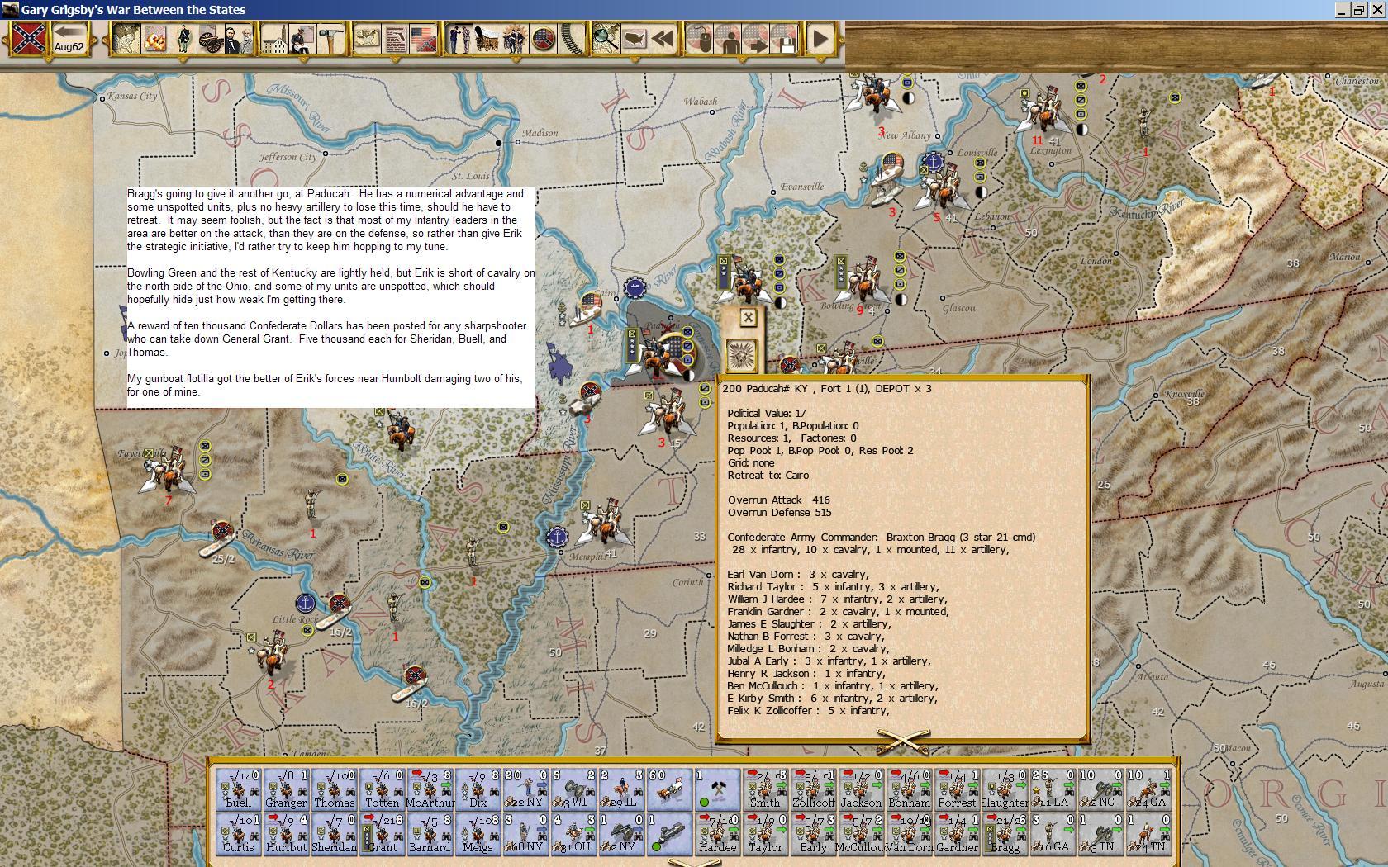Screen dimensions: 1388x867
Task: Click the crossed hammers depot card
Action: point(717,789)
